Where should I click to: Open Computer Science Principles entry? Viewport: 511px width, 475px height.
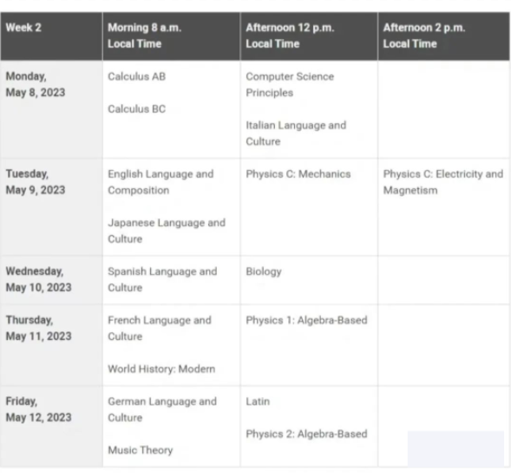290,85
